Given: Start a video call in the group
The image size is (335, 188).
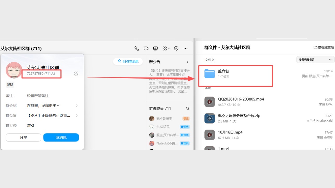Looking at the screenshot, I should [146, 48].
